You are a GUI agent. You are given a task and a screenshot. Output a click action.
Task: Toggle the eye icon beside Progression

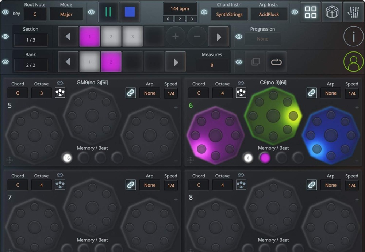point(239,37)
